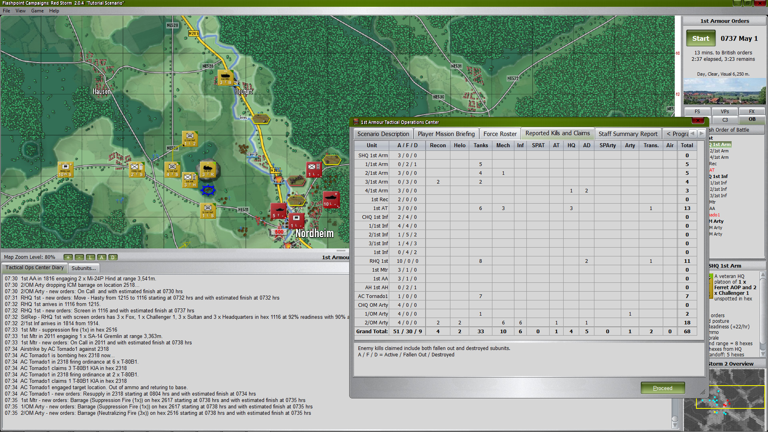Open the FX panel button
Image resolution: width=768 pixels, height=432 pixels.
(x=752, y=112)
